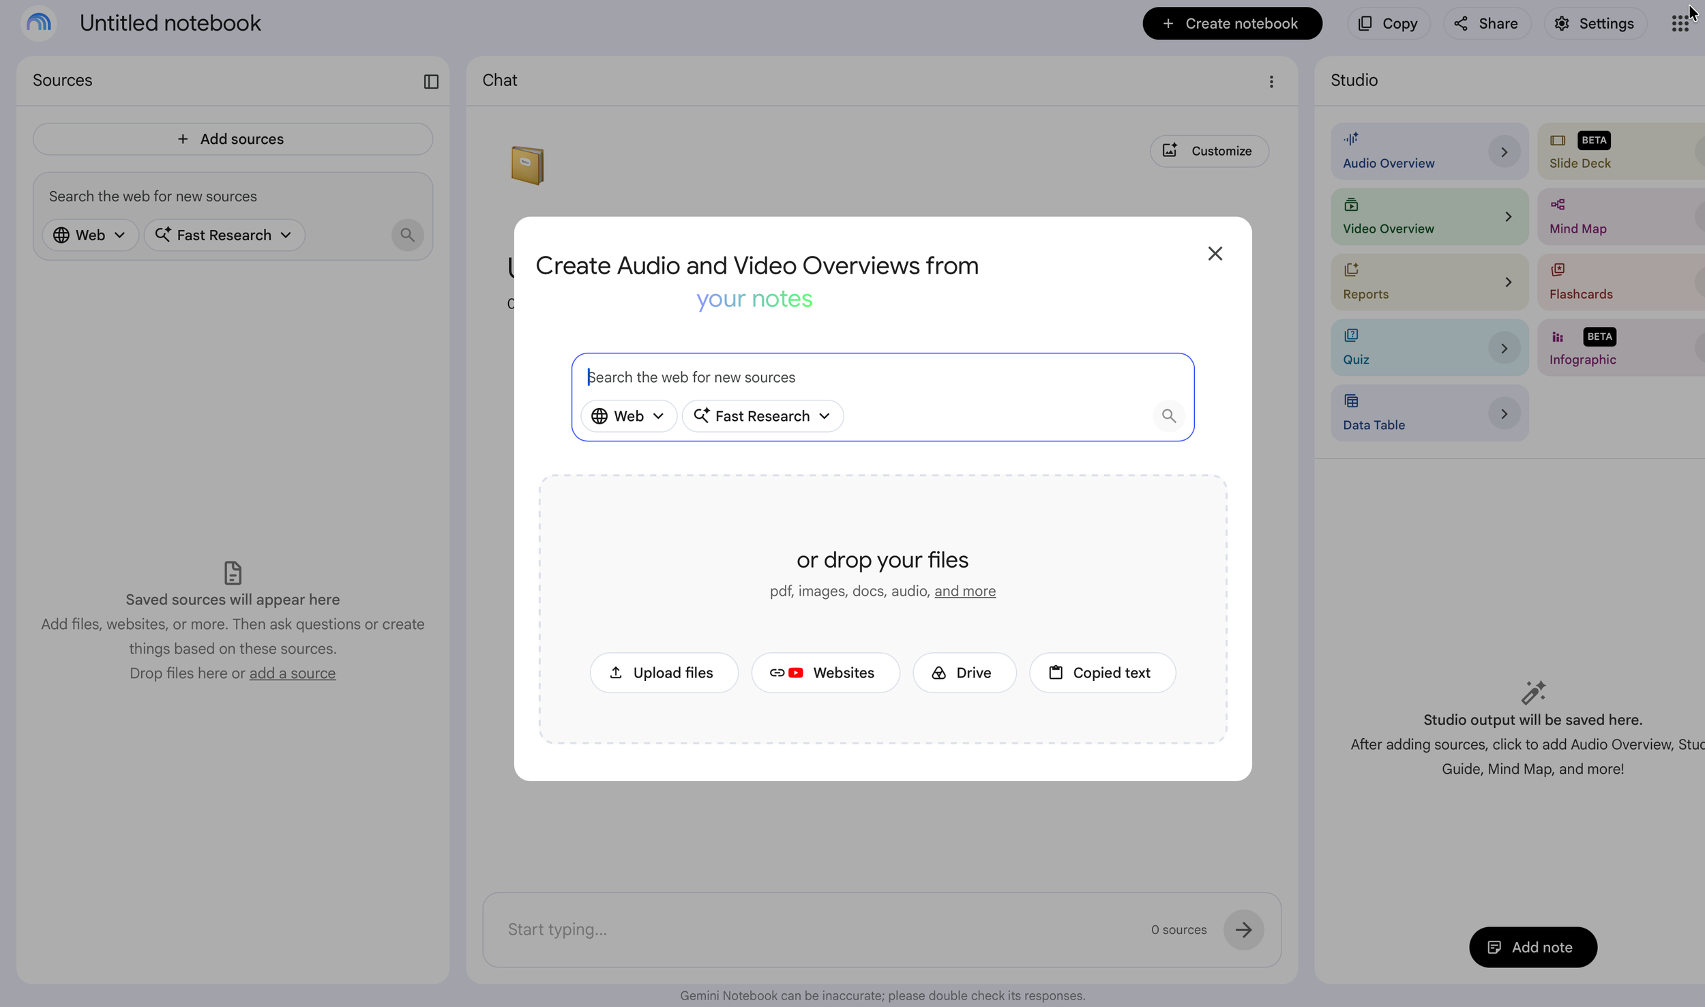Close the add sources dialog
Image resolution: width=1705 pixels, height=1007 pixels.
pos(1215,254)
